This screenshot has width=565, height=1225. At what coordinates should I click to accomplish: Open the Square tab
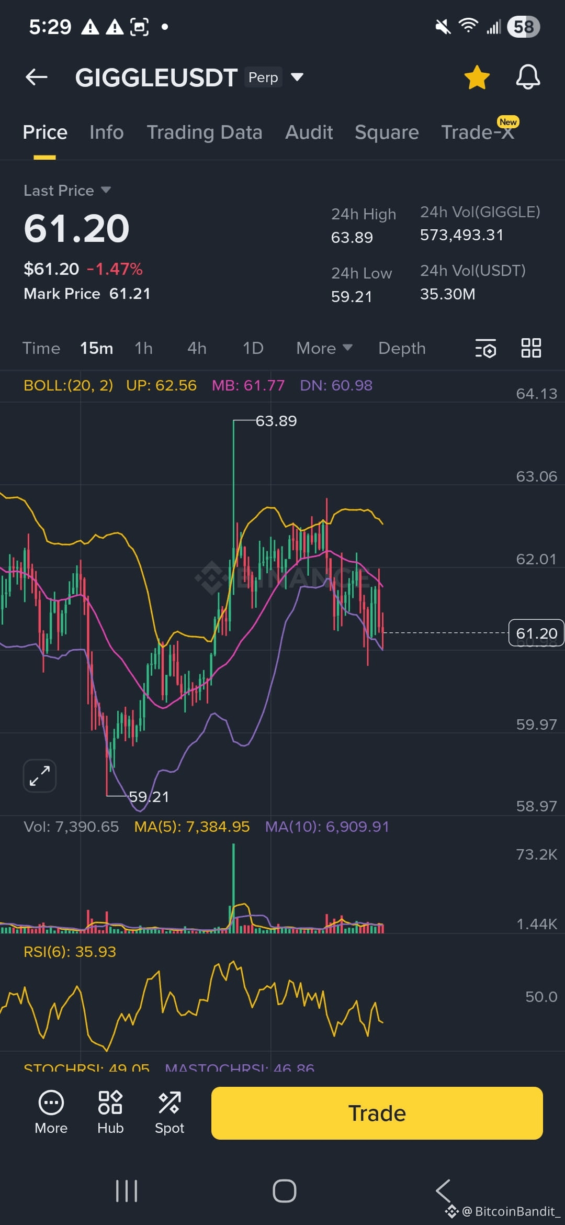click(x=387, y=132)
